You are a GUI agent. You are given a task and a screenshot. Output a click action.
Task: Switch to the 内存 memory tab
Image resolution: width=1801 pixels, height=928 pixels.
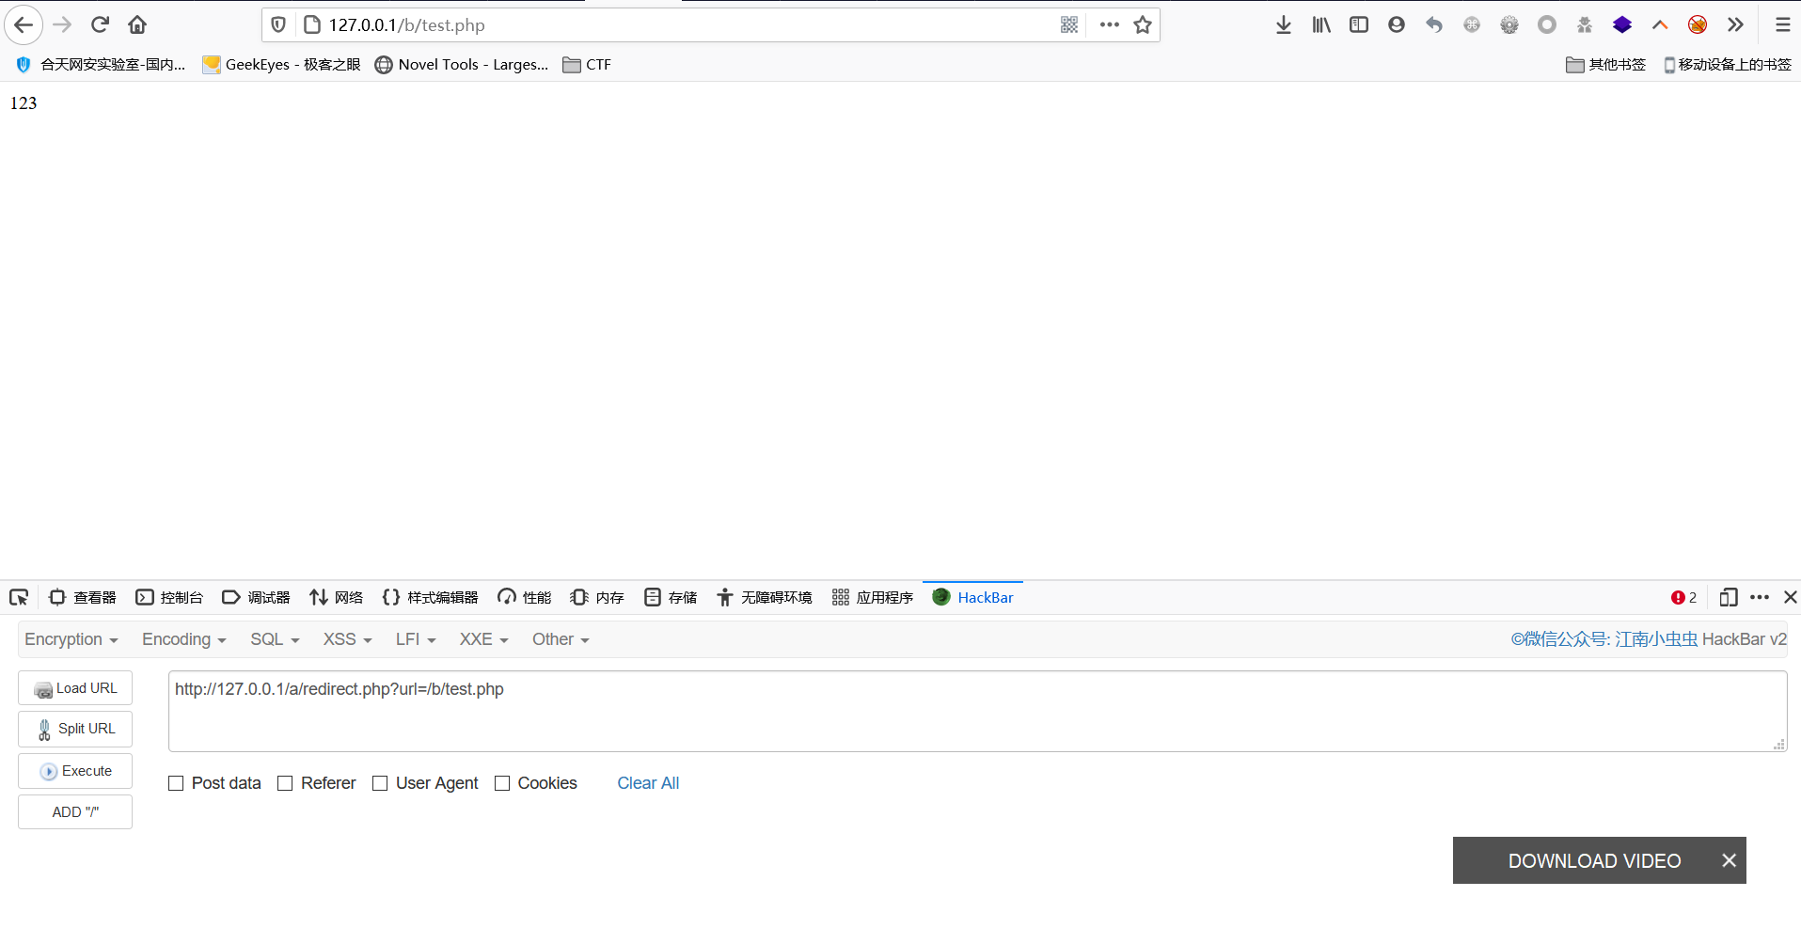[x=597, y=597]
